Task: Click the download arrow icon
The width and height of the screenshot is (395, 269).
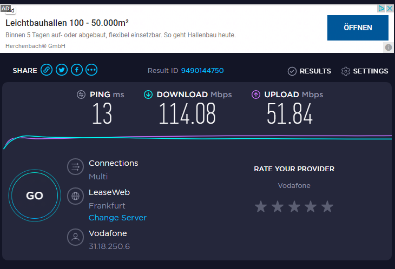Action: pyautogui.click(x=148, y=95)
